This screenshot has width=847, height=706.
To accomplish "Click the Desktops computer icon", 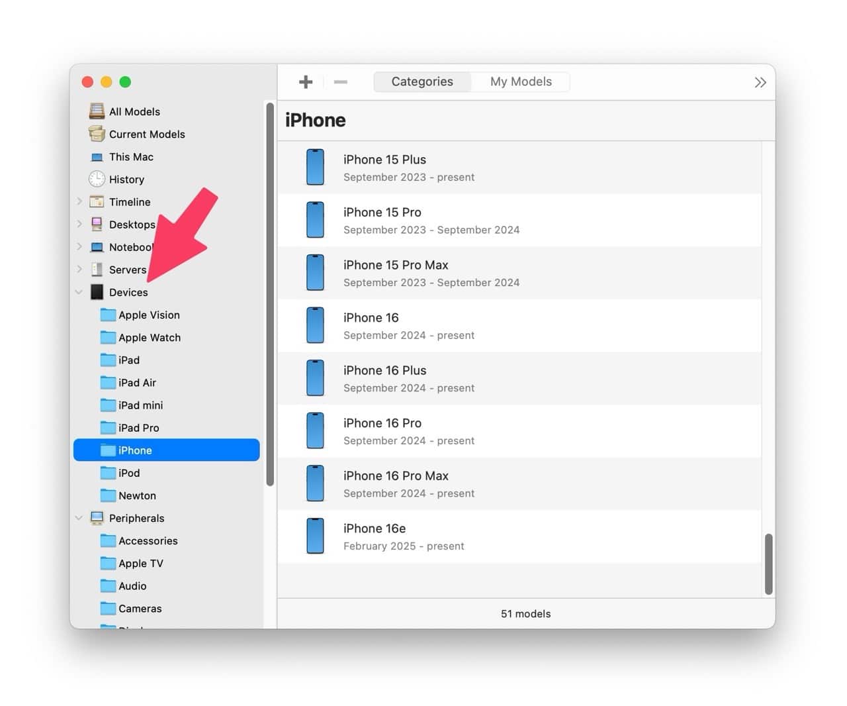I will (97, 224).
